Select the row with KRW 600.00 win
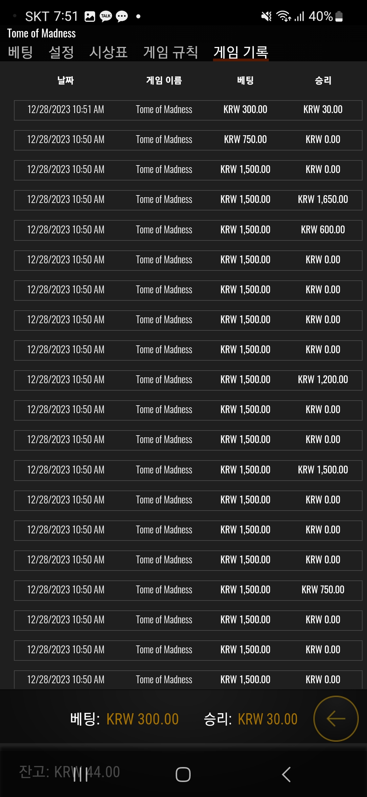 188,230
